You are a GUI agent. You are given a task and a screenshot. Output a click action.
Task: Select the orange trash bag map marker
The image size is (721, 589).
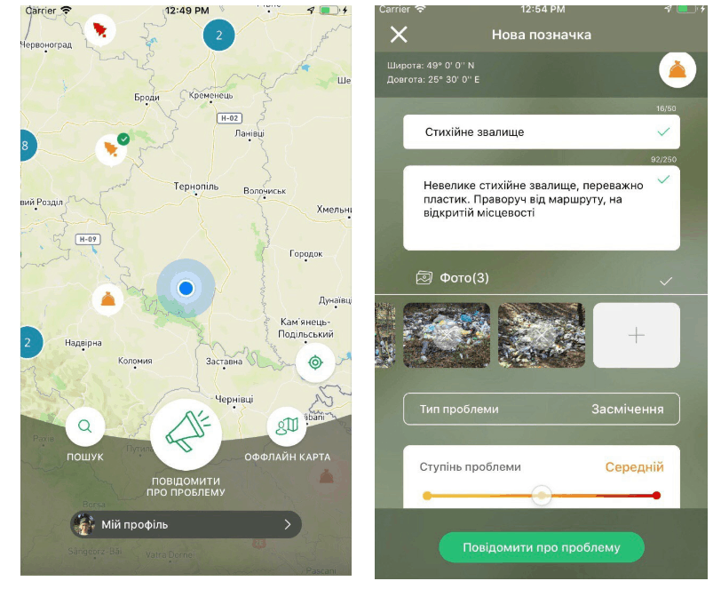[107, 299]
